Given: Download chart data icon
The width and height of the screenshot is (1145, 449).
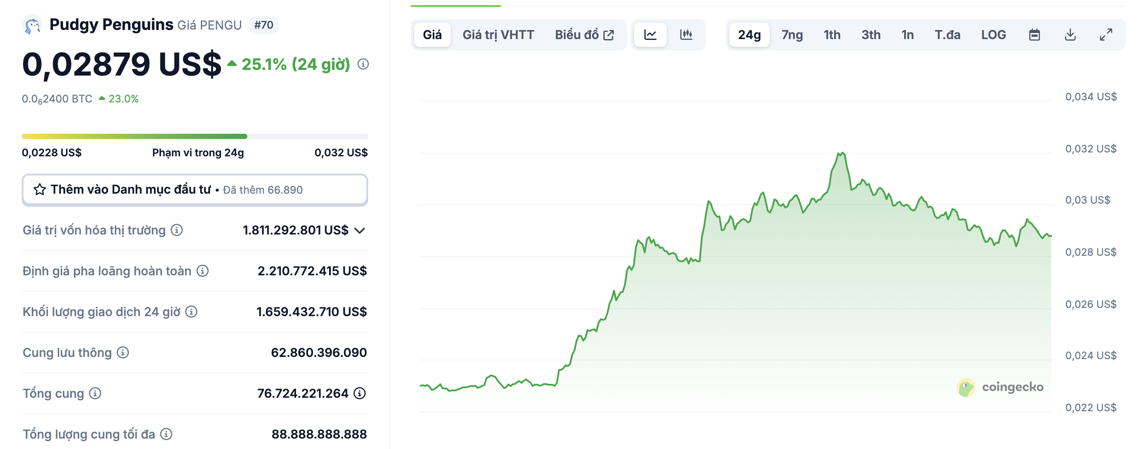Looking at the screenshot, I should [1070, 35].
